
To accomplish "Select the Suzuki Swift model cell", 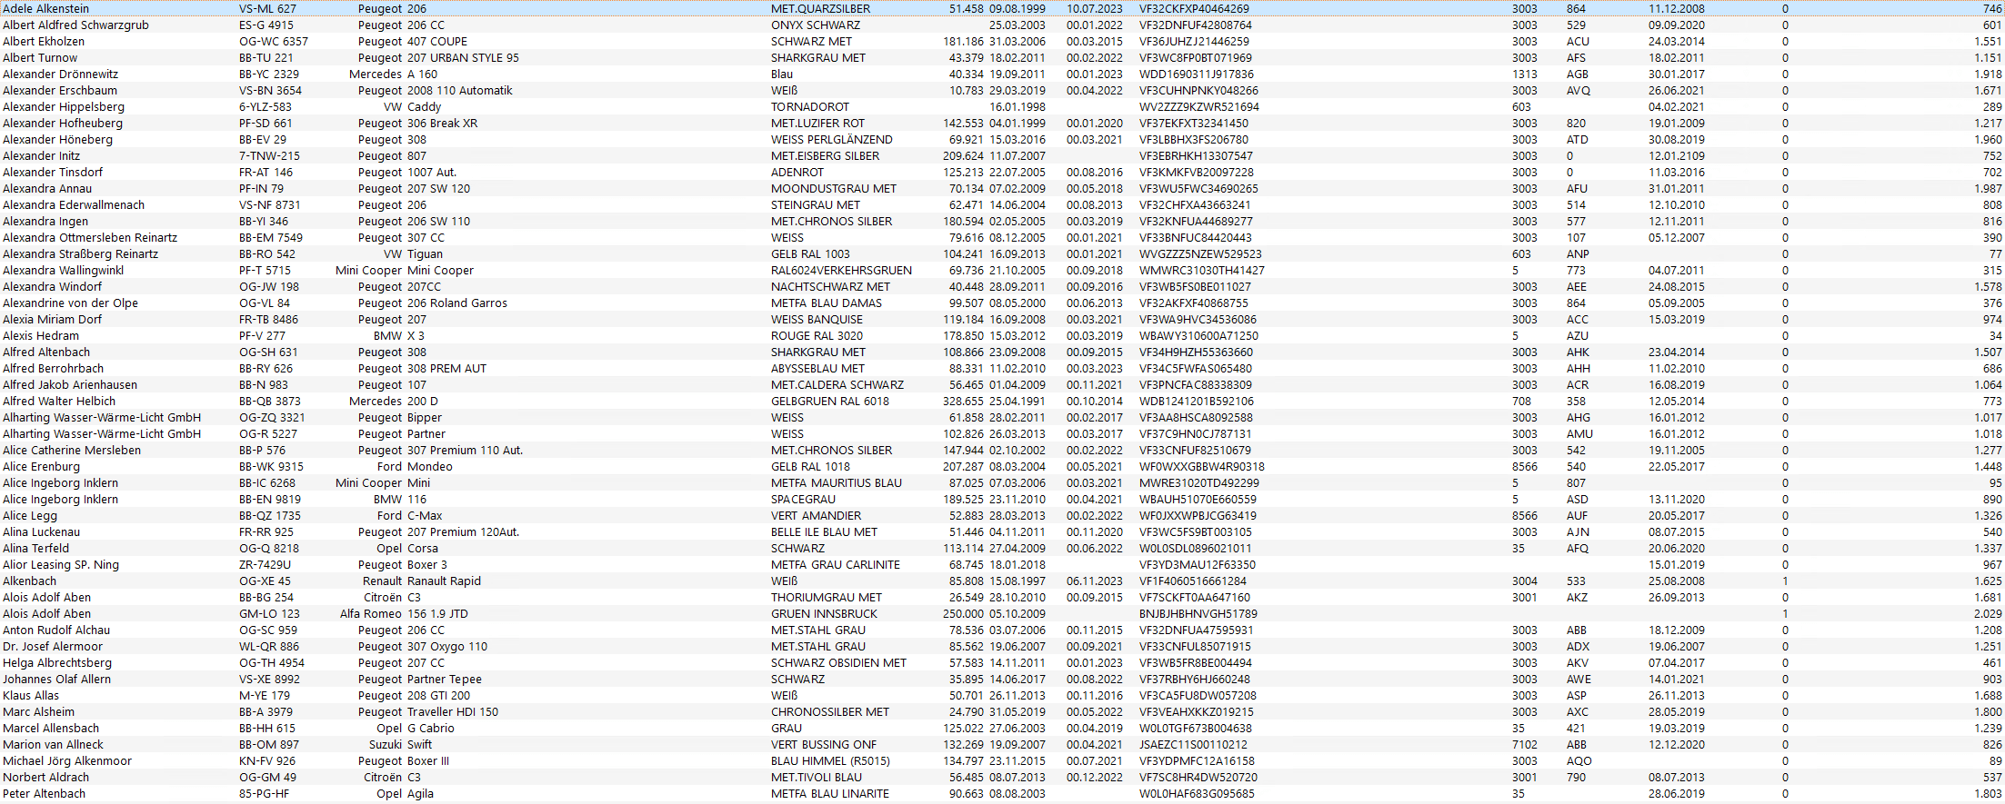I will 419,745.
